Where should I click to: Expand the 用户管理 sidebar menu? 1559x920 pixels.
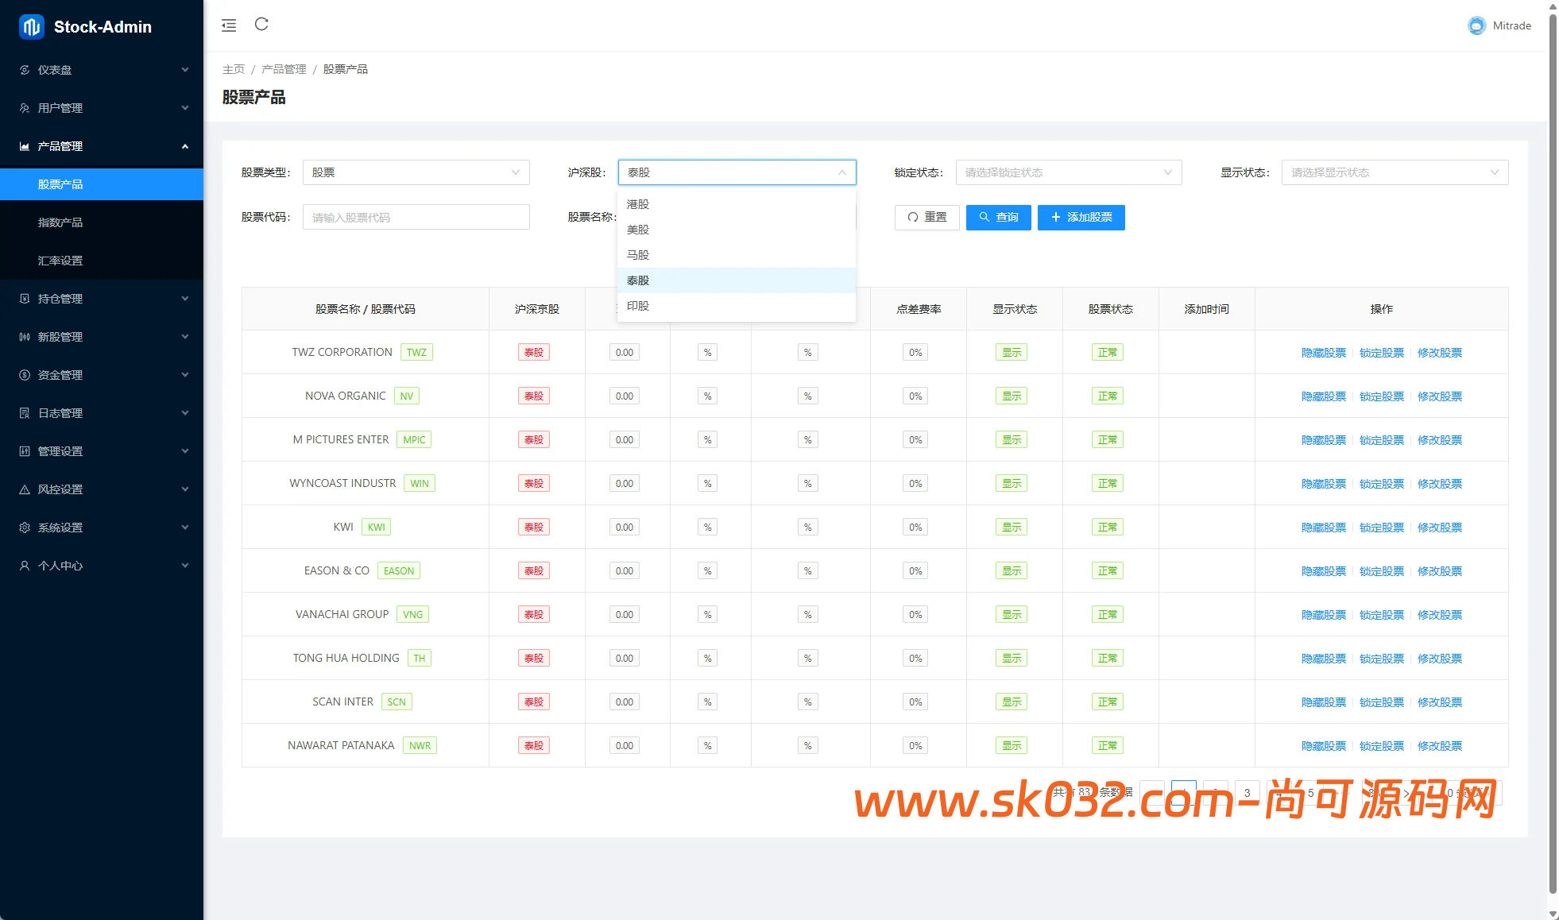(x=102, y=108)
